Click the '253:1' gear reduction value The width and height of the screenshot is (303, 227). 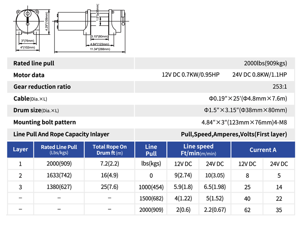(279, 87)
